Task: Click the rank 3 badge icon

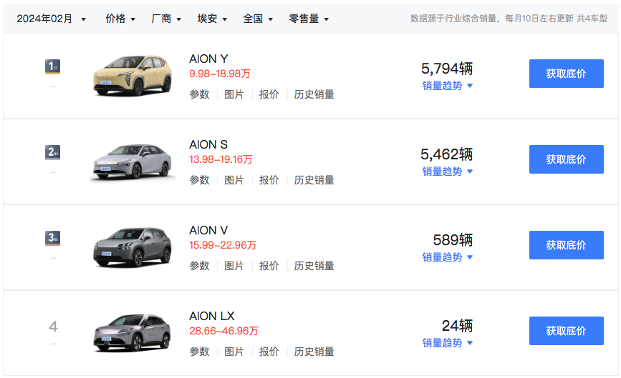Action: (53, 238)
